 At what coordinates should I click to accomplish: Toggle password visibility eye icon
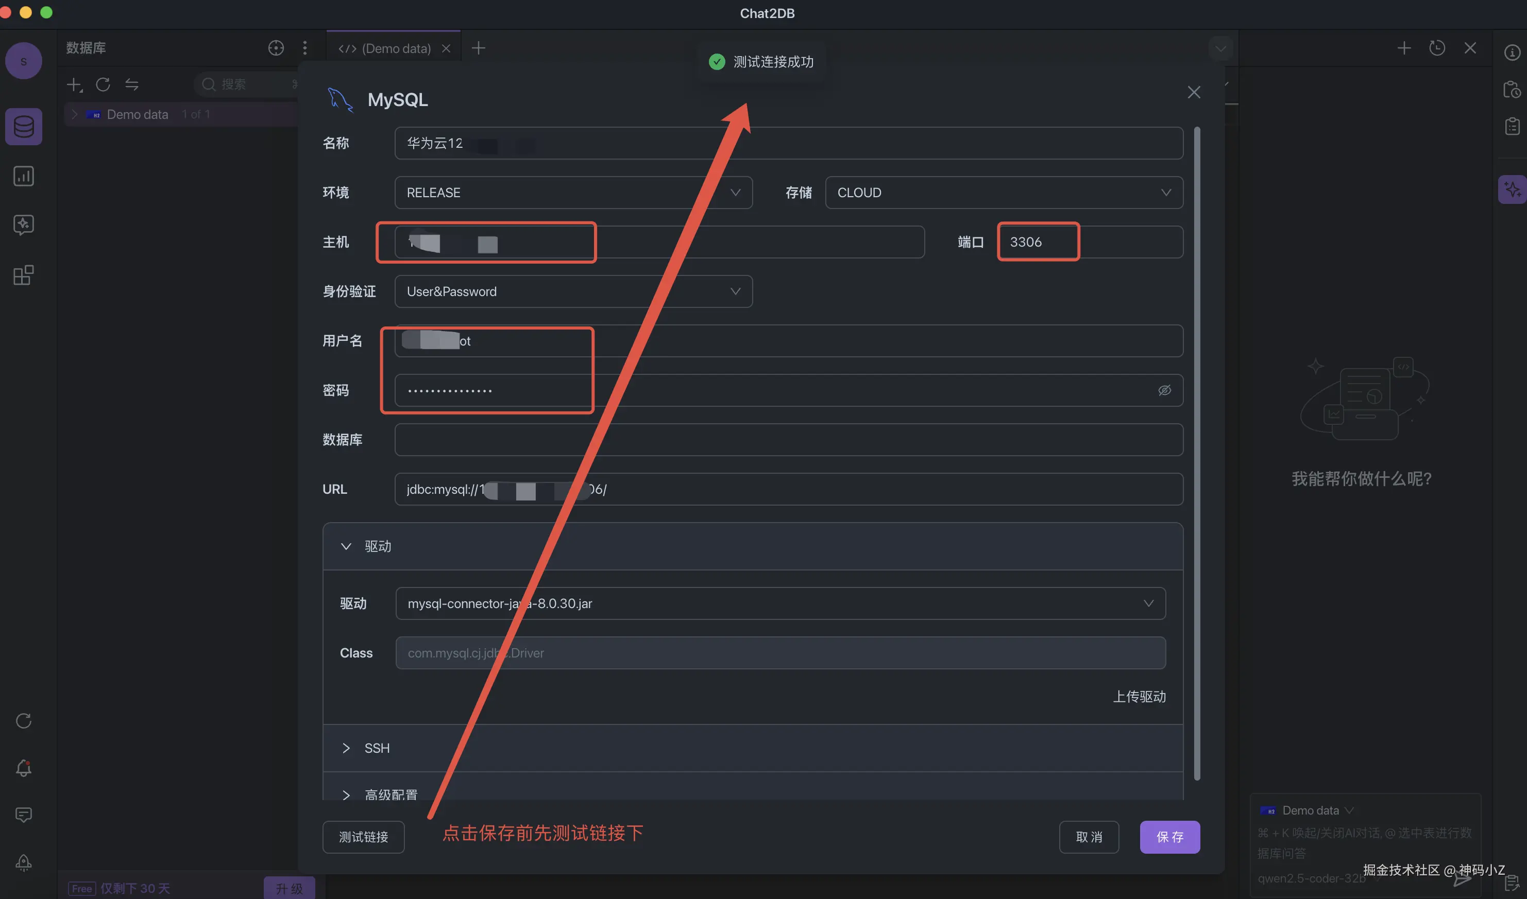tap(1164, 390)
